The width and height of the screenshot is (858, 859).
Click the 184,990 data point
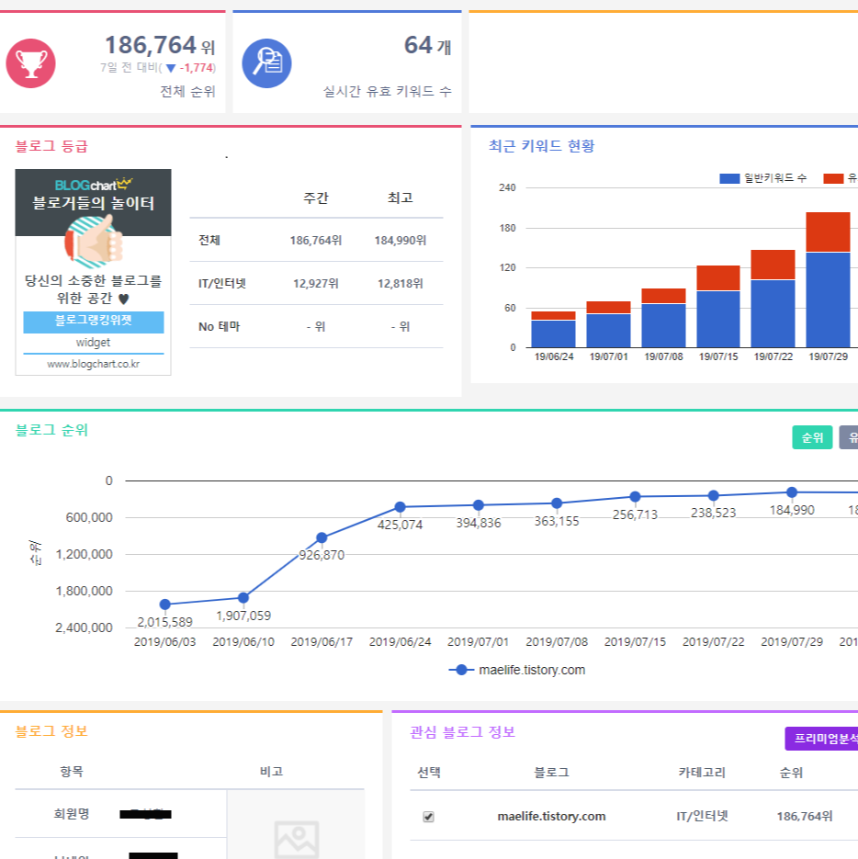(792, 492)
